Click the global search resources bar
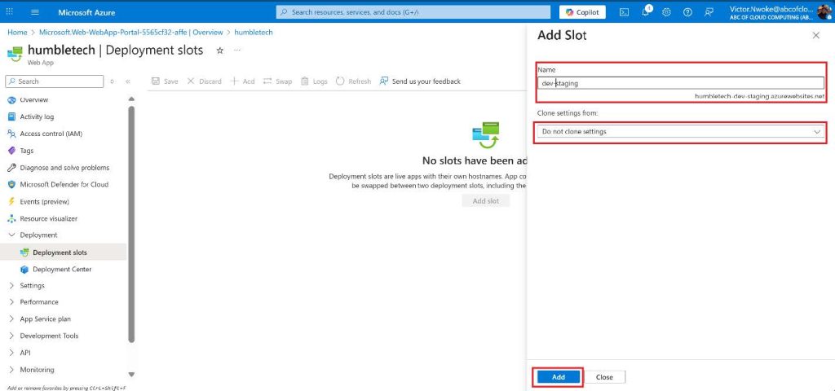835x391 pixels. 413,12
